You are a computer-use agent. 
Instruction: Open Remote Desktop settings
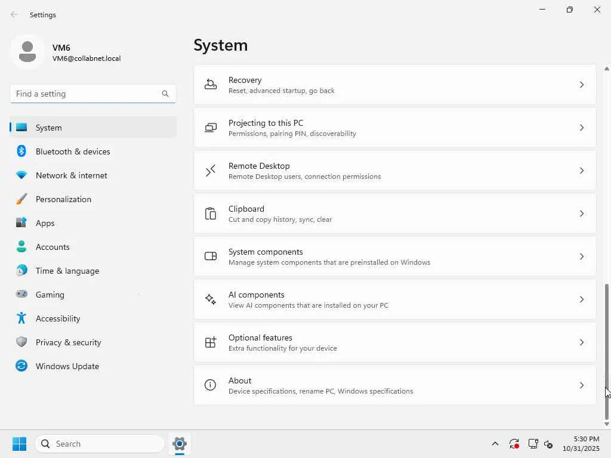tap(395, 171)
